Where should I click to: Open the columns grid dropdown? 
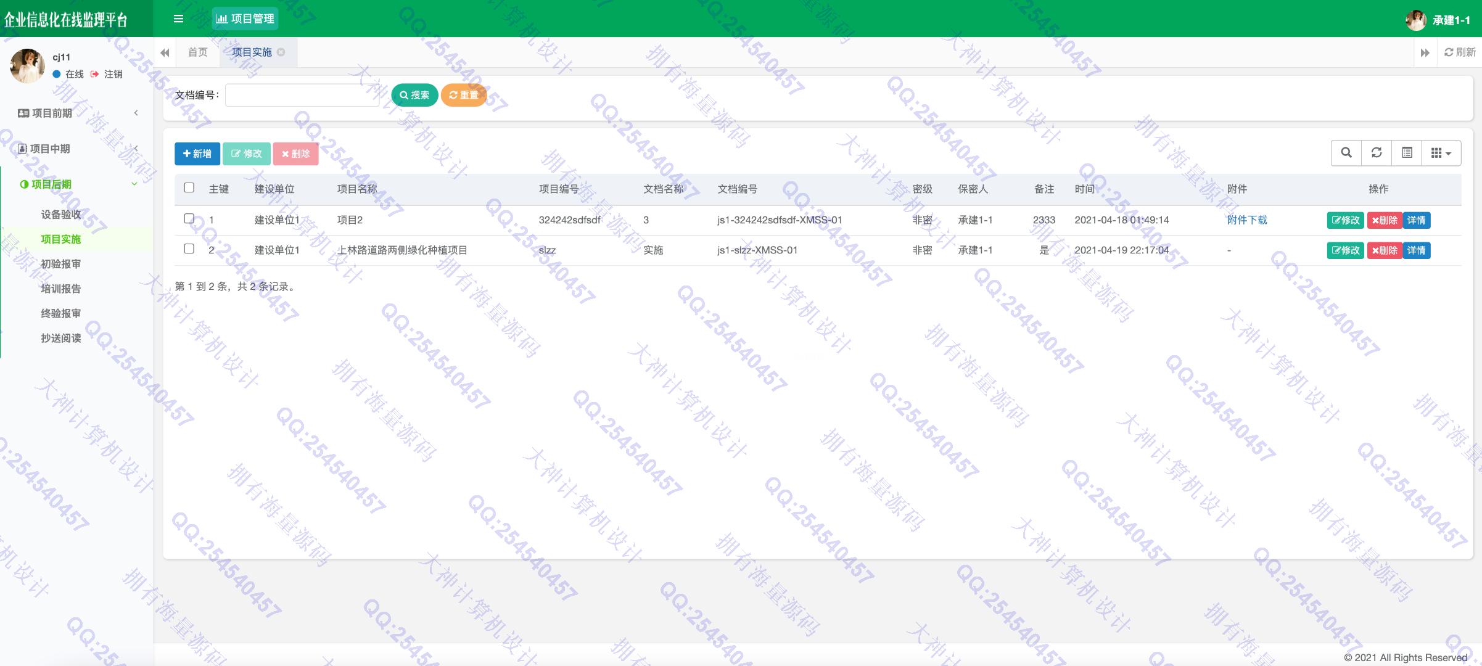[1441, 153]
